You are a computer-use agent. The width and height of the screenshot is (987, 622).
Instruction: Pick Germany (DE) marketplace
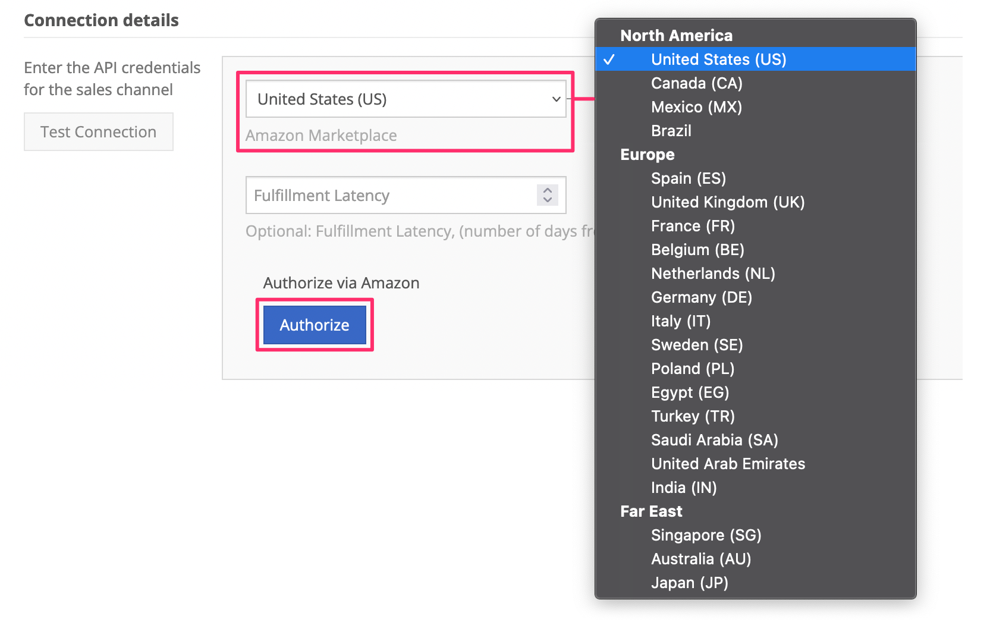point(756,297)
